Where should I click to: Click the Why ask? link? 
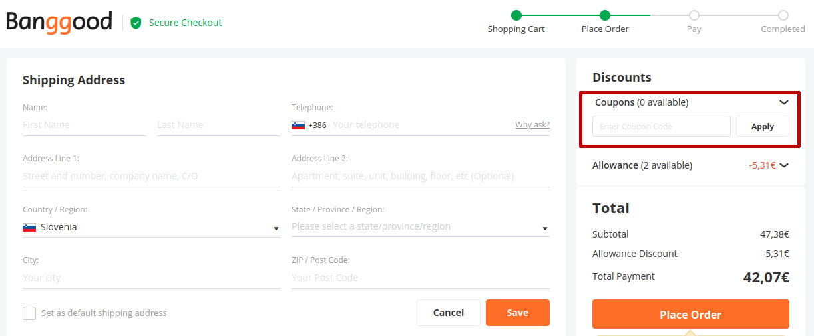point(532,125)
